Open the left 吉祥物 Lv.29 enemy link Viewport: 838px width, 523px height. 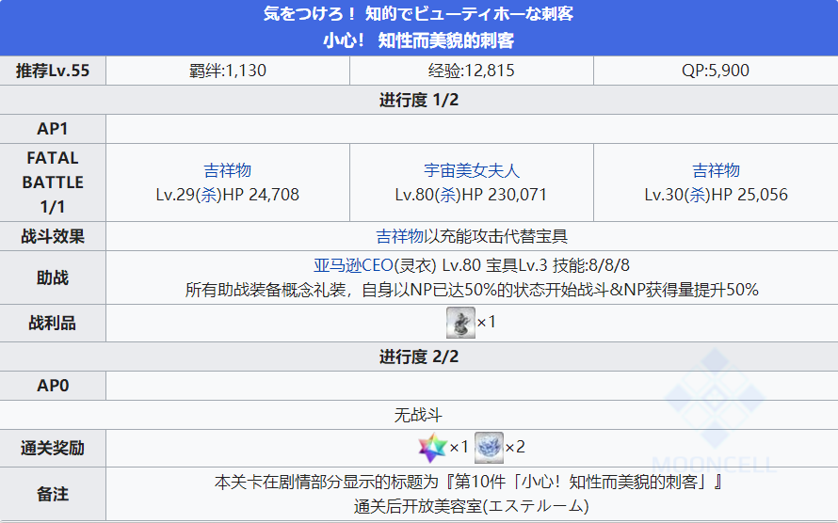[x=227, y=170]
